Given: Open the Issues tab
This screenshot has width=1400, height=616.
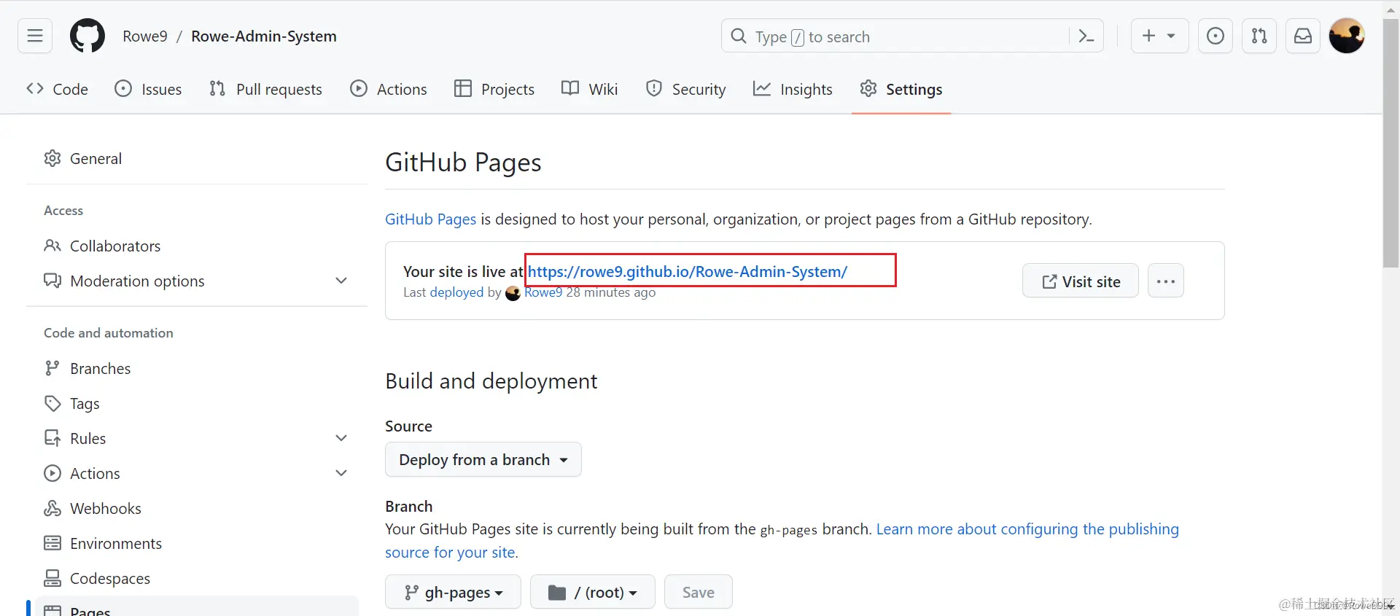Looking at the screenshot, I should tap(148, 89).
